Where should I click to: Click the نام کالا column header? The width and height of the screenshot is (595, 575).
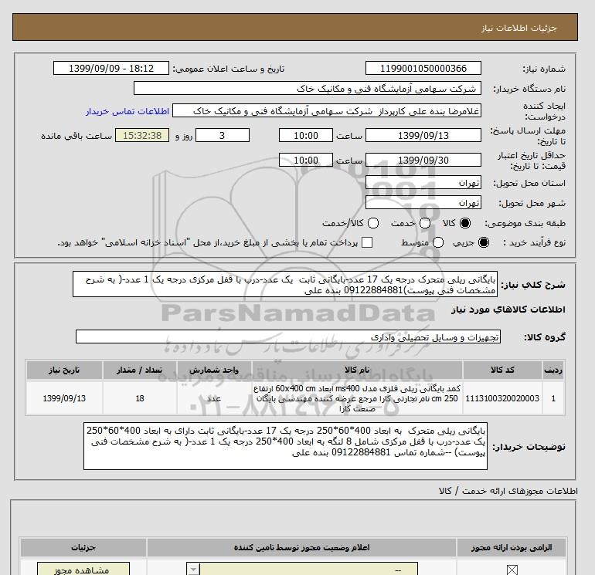pos(357,370)
